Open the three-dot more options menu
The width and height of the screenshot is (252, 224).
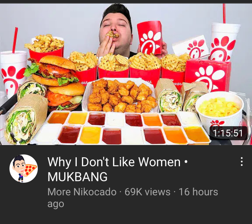pyautogui.click(x=241, y=162)
